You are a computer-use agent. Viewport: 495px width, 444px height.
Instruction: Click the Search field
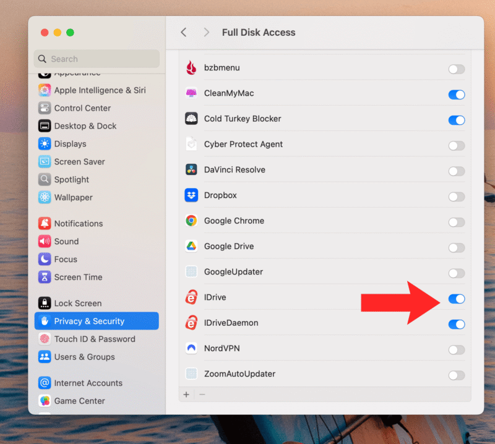(x=97, y=59)
